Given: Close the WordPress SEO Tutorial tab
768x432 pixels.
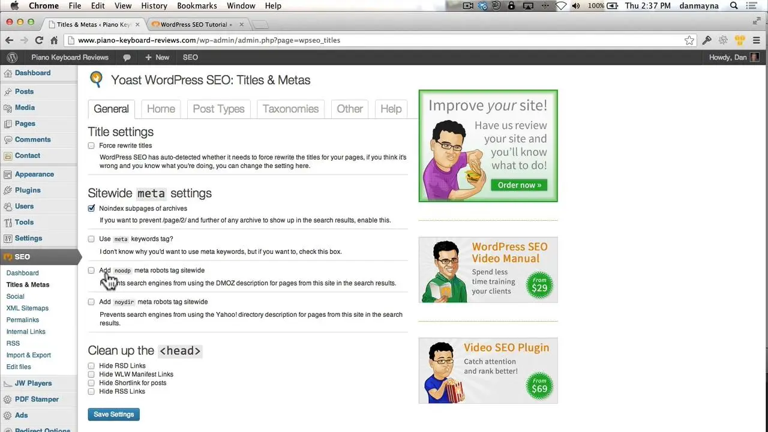Looking at the screenshot, I should (241, 25).
